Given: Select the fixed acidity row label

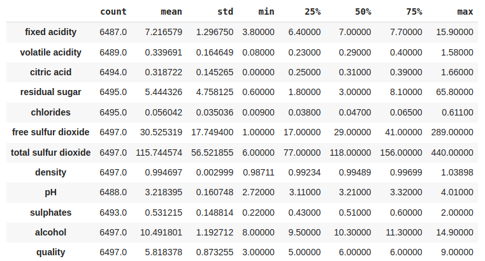Looking at the screenshot, I should (51, 32).
